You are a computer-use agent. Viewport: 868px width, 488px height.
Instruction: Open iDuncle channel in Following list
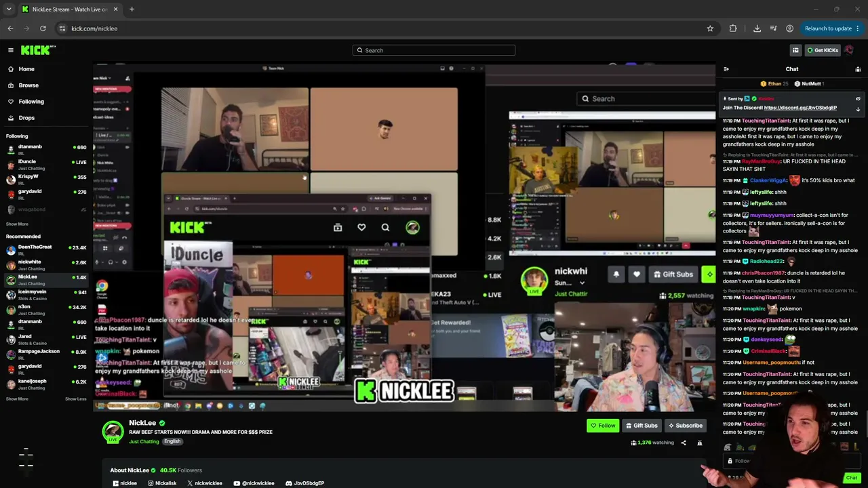click(46, 165)
